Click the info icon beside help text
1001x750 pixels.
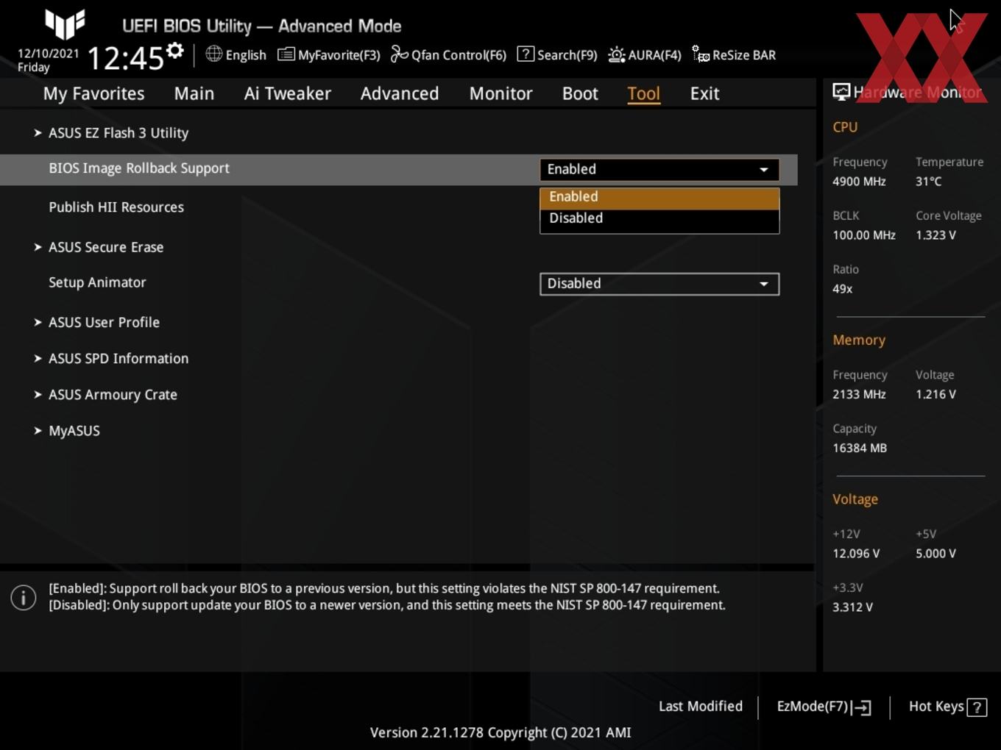[x=24, y=598]
